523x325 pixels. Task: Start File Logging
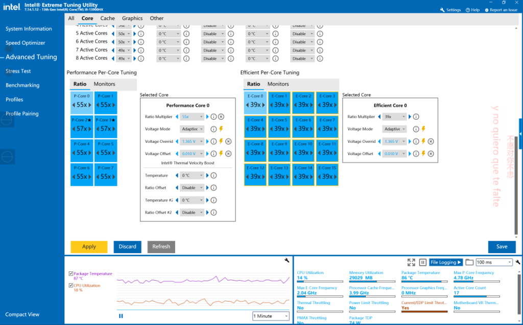point(446,262)
